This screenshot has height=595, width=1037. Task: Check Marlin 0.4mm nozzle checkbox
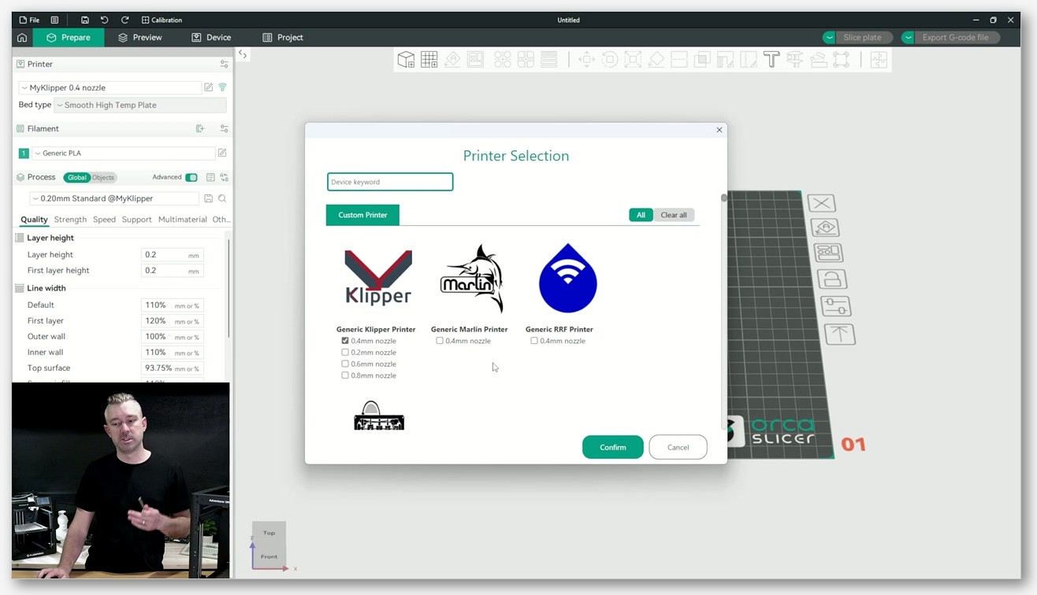[440, 341]
